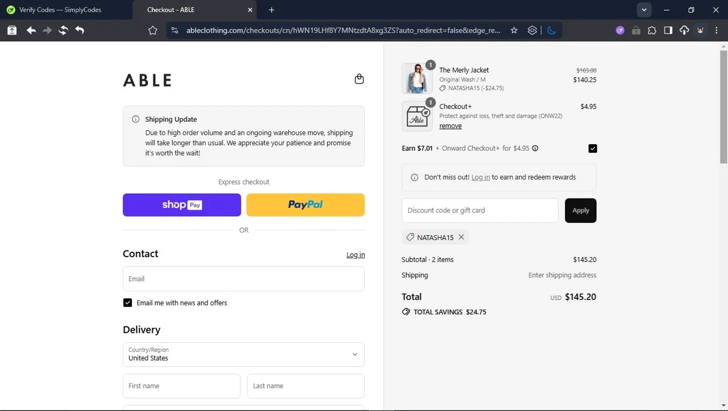728x411 pixels.
Task: Open site information icon in address bar
Action: [175, 31]
